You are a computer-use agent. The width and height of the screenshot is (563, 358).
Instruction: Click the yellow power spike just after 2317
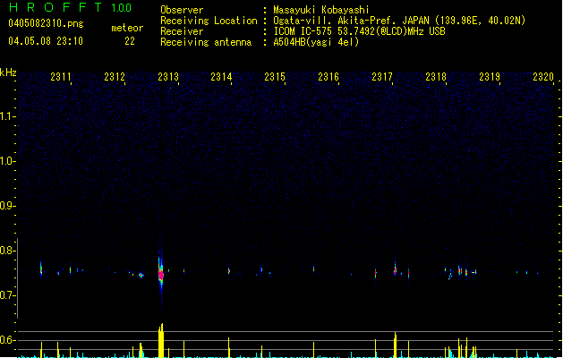click(x=396, y=345)
